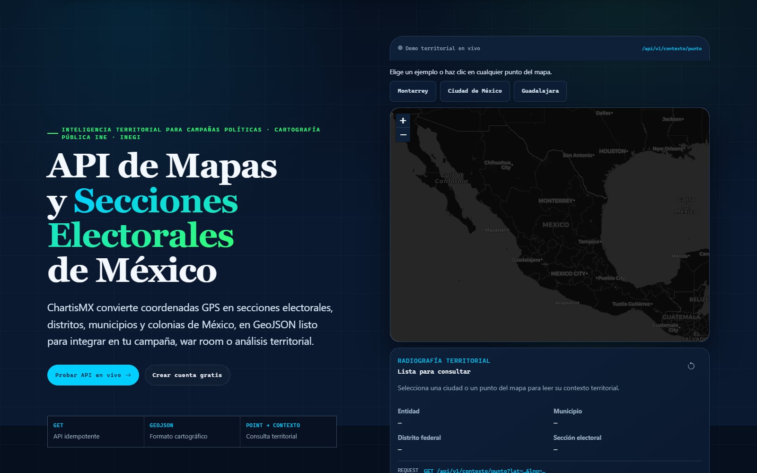Screen dimensions: 757x473
Task: Click the /api/v1/contexto/punto endpoint label
Action: tap(671, 48)
